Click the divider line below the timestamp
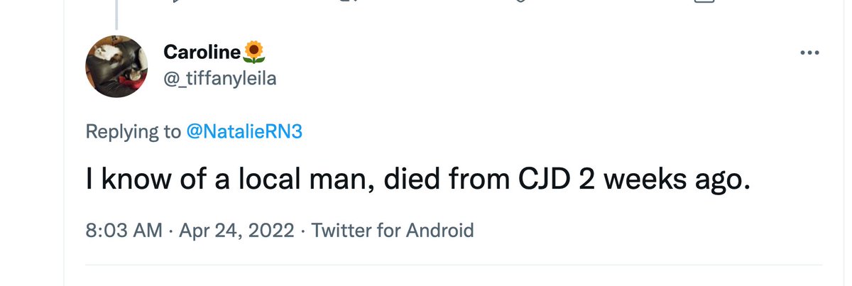 454,265
